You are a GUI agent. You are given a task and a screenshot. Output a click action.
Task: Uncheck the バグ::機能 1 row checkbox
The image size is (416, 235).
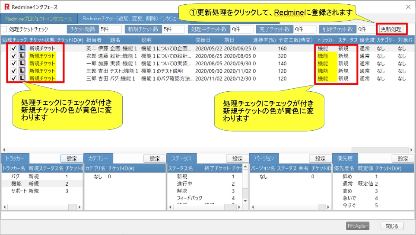coord(13,78)
